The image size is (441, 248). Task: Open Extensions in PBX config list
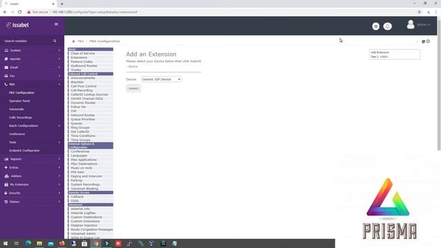coord(79,57)
